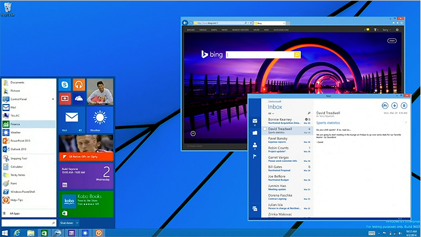Click the reply icon in Mail
The height and width of the screenshot is (237, 421).
(385, 106)
